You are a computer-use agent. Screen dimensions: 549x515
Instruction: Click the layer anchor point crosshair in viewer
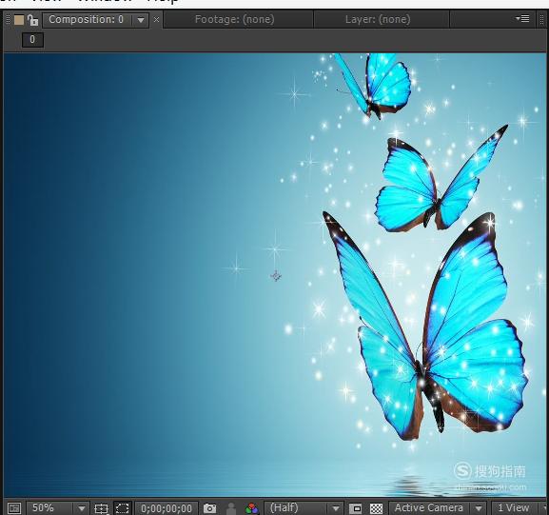(x=276, y=276)
